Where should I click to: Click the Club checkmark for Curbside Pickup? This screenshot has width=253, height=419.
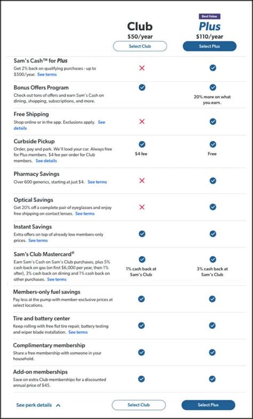(142, 144)
